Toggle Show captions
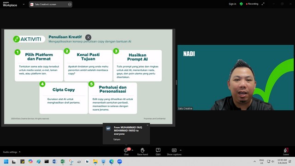This screenshot has width=295, height=166. 174,152
